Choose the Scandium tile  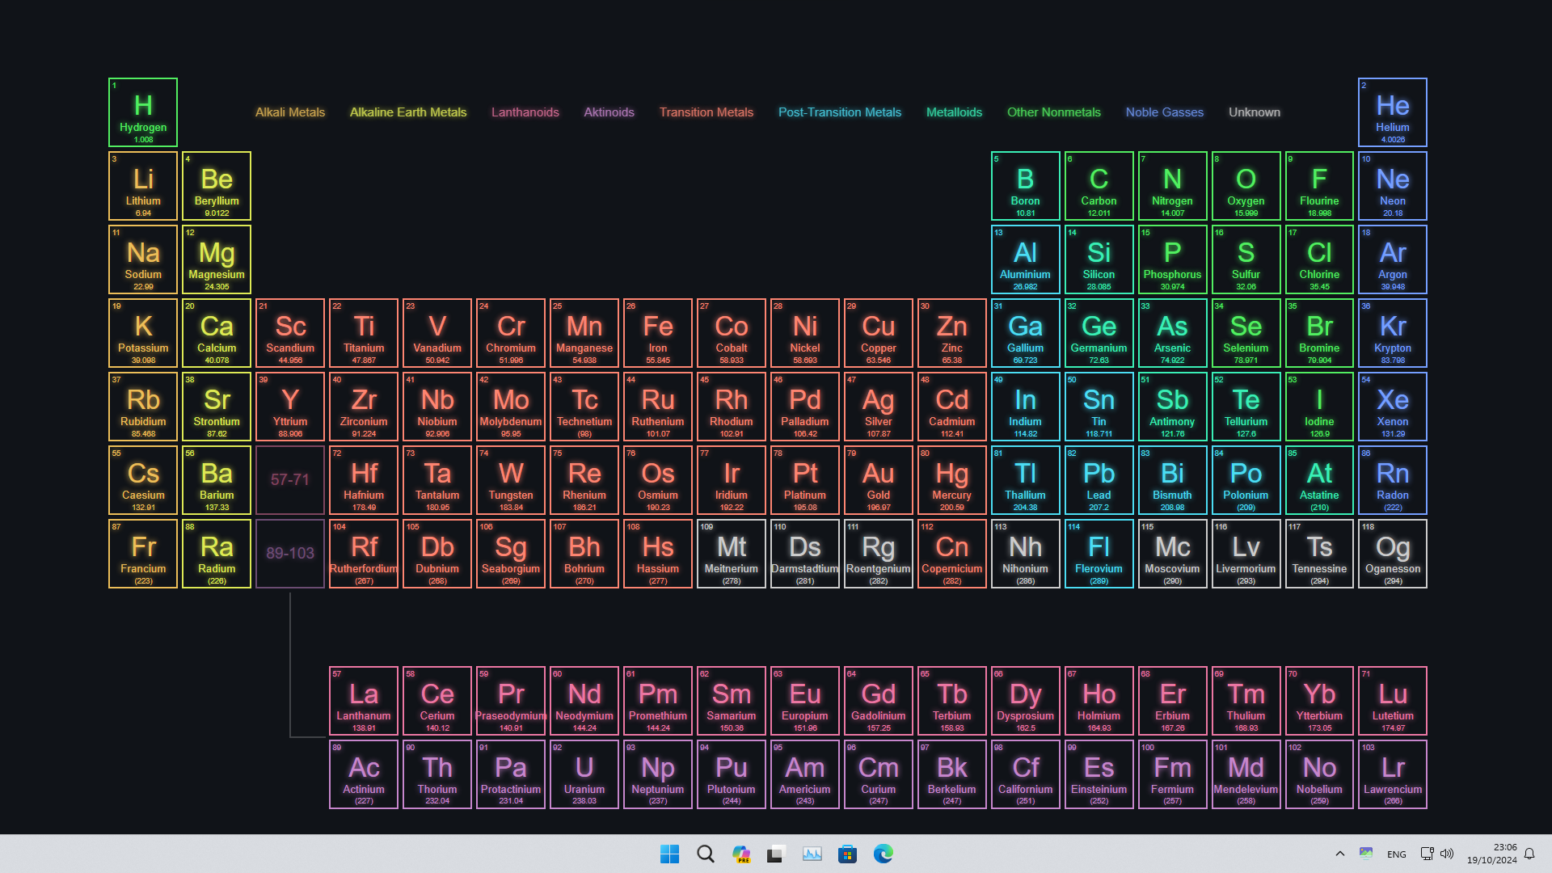pyautogui.click(x=290, y=333)
